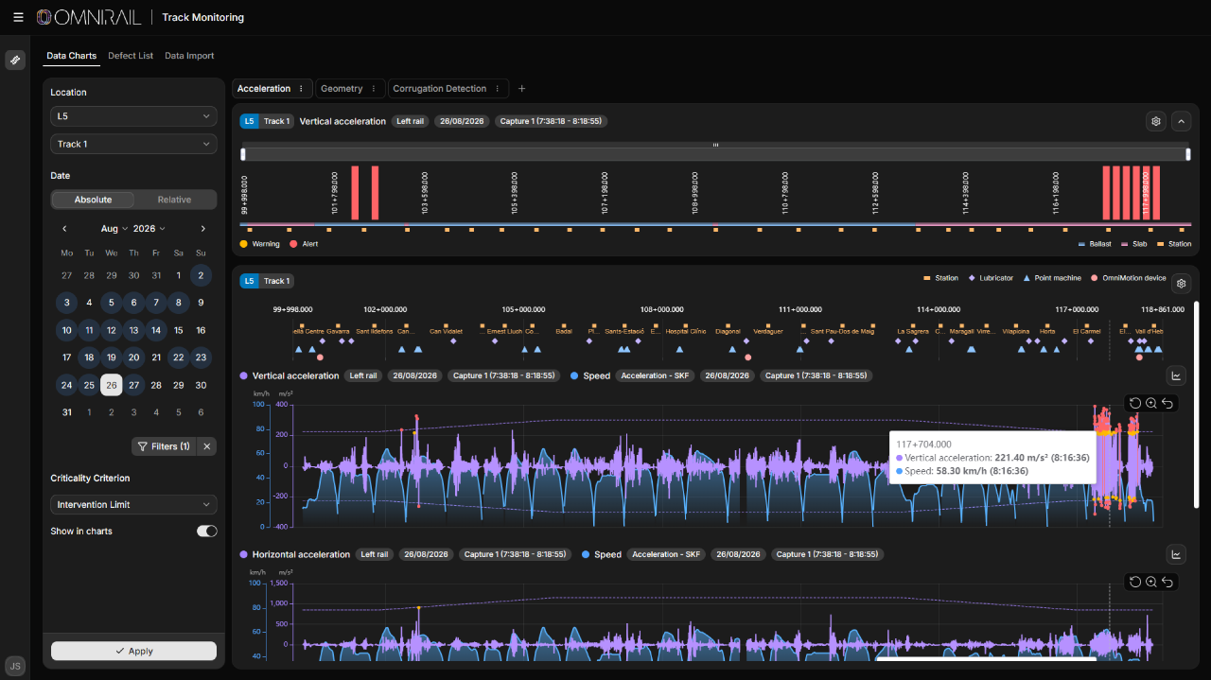Image resolution: width=1211 pixels, height=680 pixels.
Task: Click the Diagonal station label
Action: pos(728,332)
